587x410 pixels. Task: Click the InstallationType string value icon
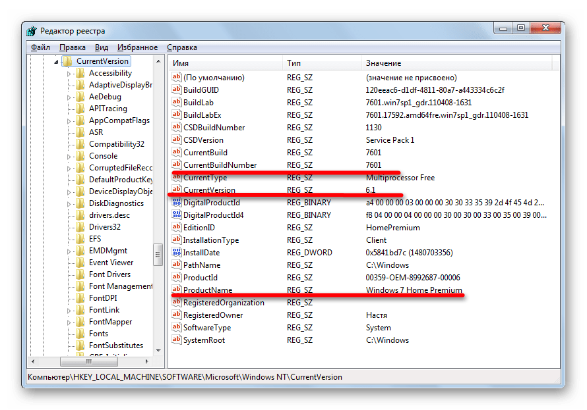(176, 240)
